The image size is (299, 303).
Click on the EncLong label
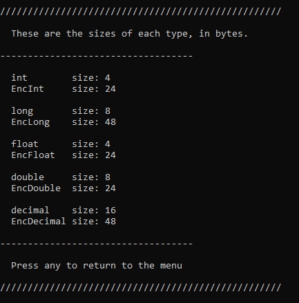30,122
